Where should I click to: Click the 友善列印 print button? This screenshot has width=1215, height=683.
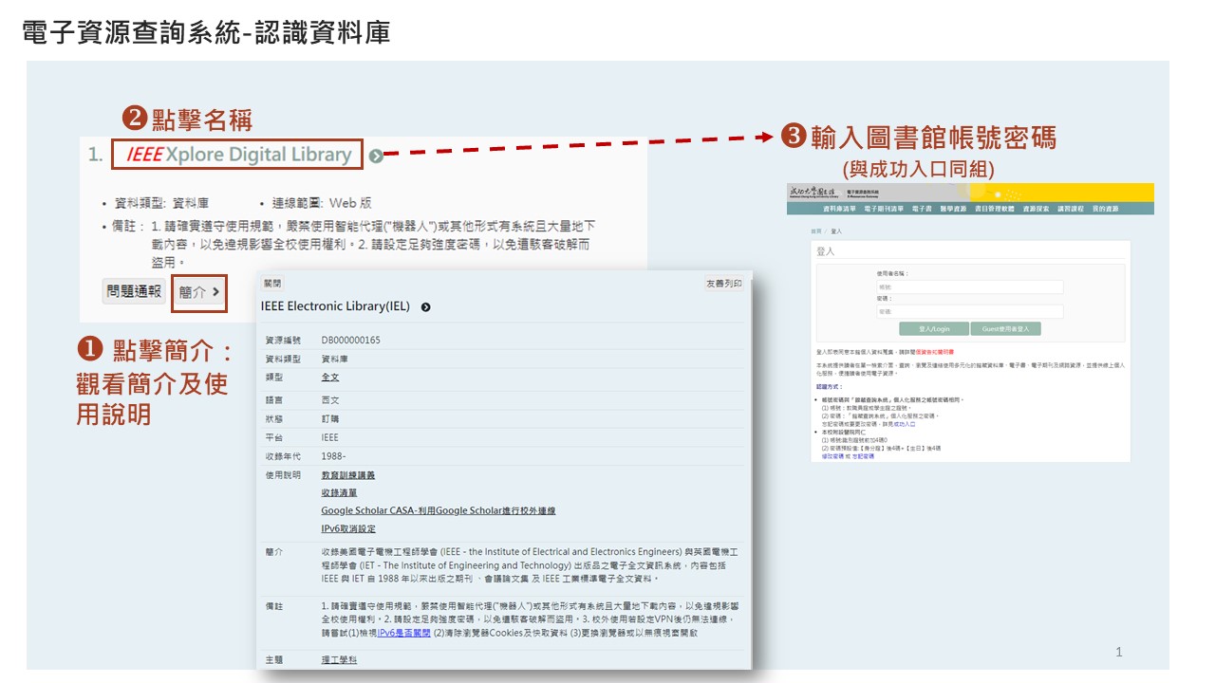(x=724, y=283)
